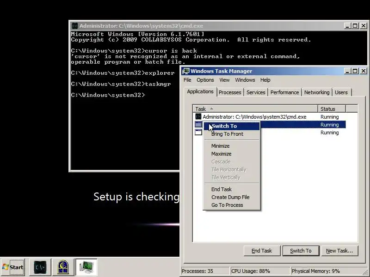Open the Help menu
370x277 pixels.
pyautogui.click(x=265, y=80)
